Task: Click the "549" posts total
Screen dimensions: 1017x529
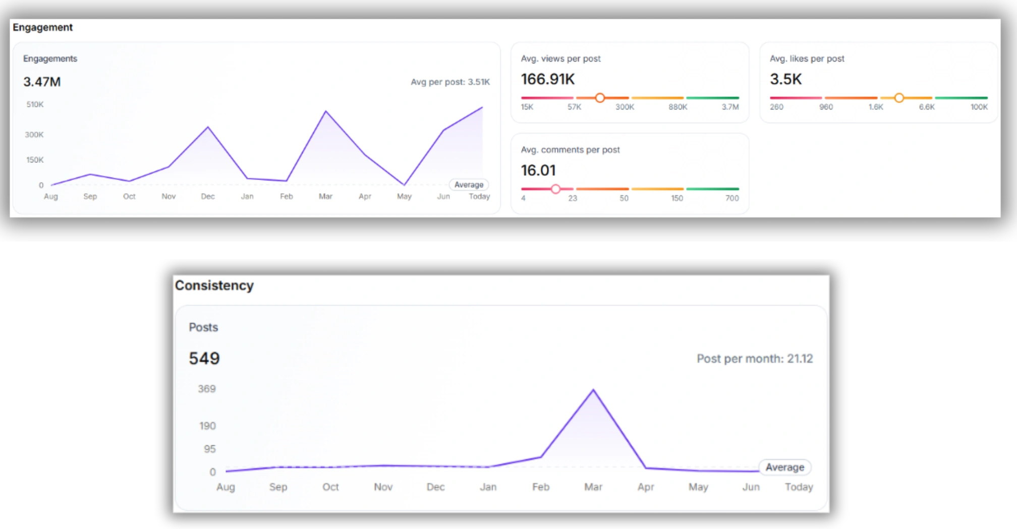Action: click(204, 359)
